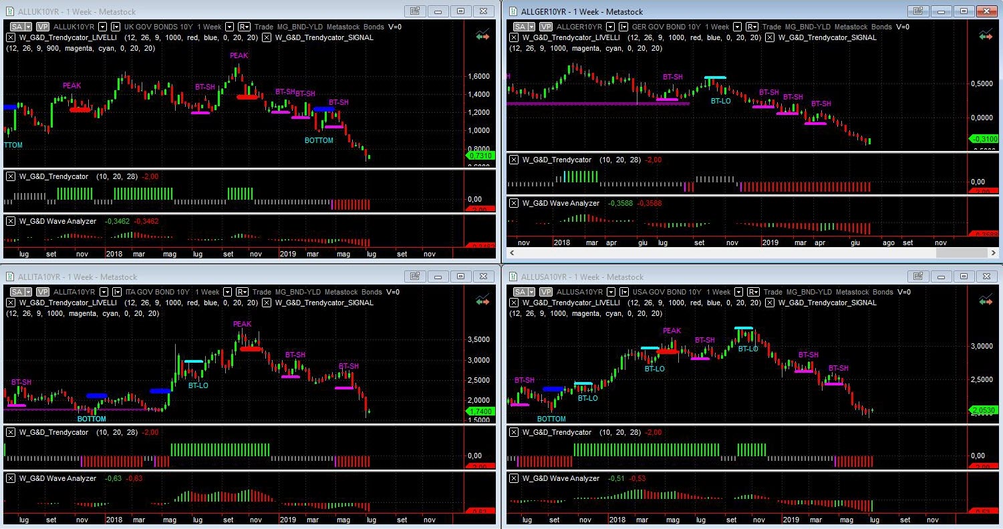Click the ALLGER10YR window title bar chart icon
Screen dimensions: 1003x529
513,11
